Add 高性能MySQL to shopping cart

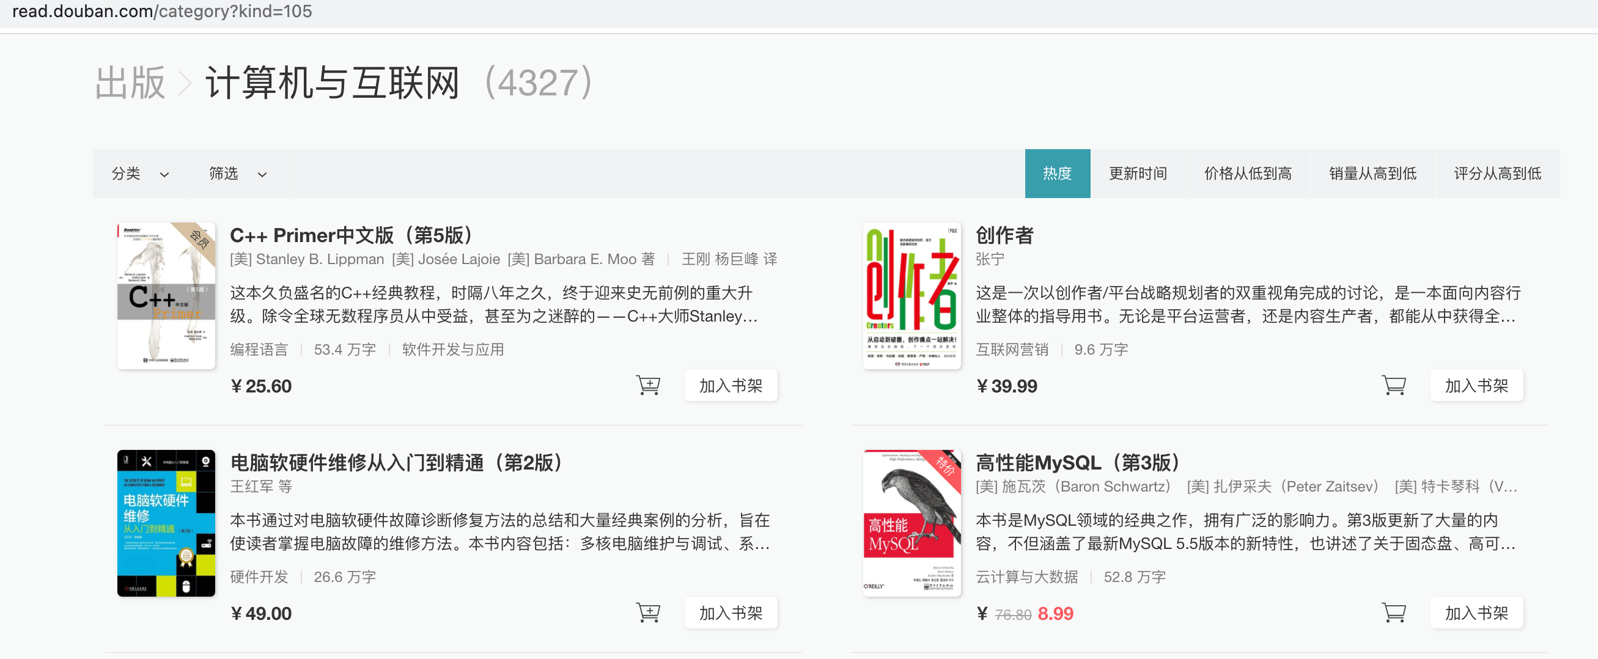(1394, 613)
